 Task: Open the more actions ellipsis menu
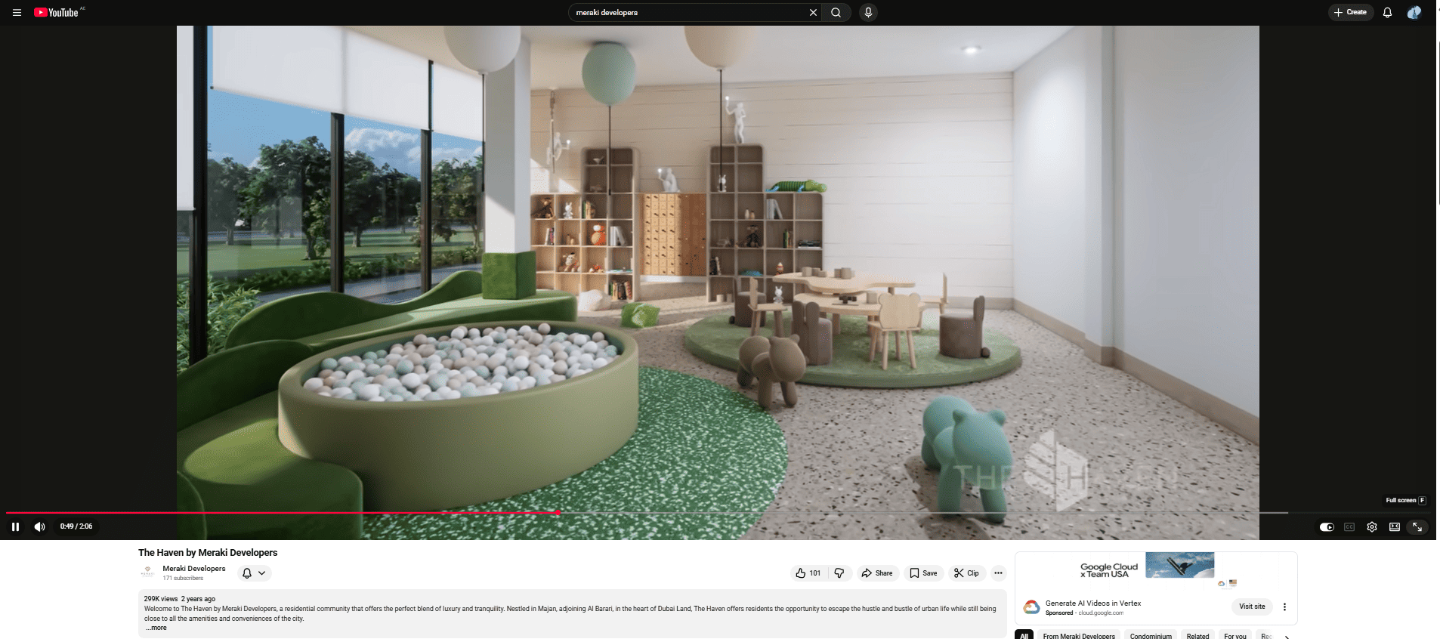(998, 573)
